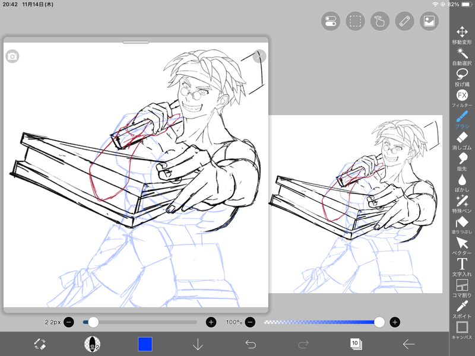The image size is (475, 356).
Task: Open the FX Filter tool (フィルター)
Action: (x=462, y=98)
